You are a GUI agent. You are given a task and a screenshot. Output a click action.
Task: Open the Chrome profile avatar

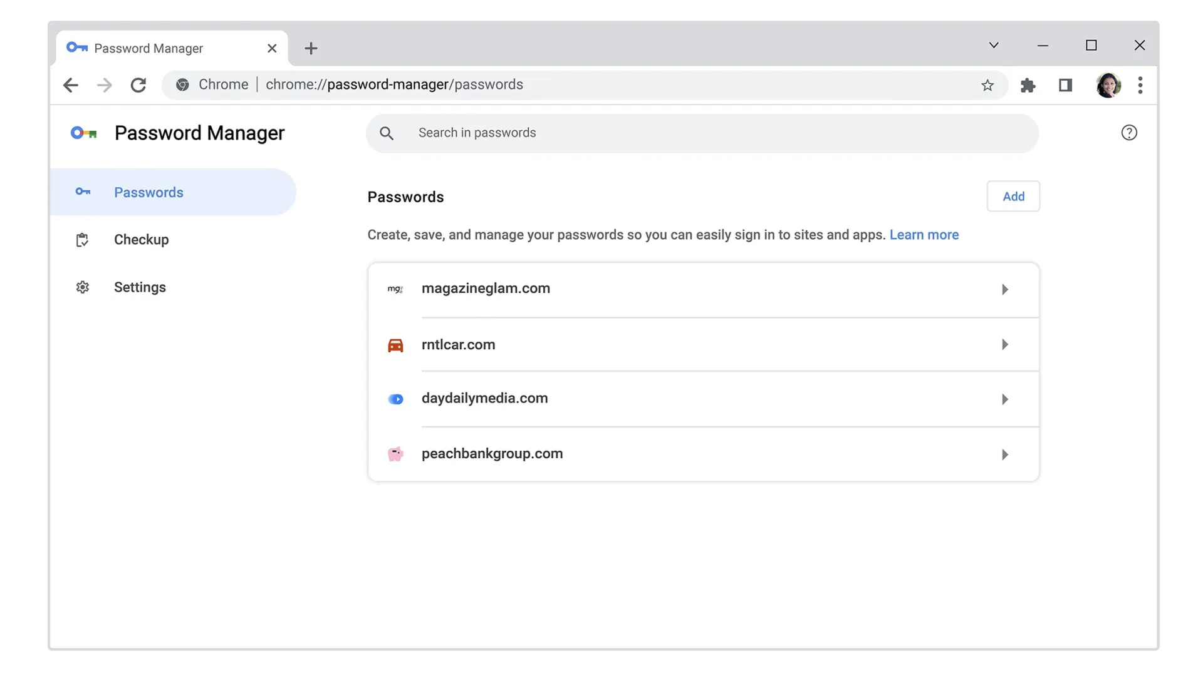(x=1109, y=85)
